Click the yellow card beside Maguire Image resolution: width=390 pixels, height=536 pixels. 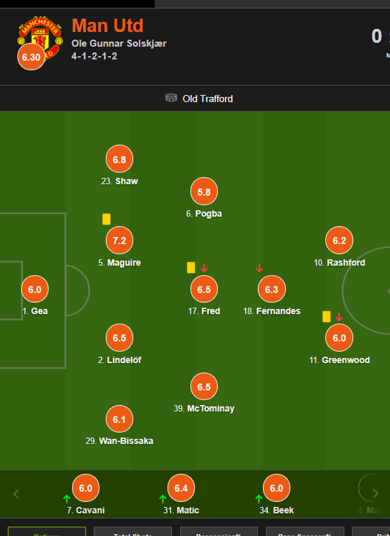click(106, 219)
